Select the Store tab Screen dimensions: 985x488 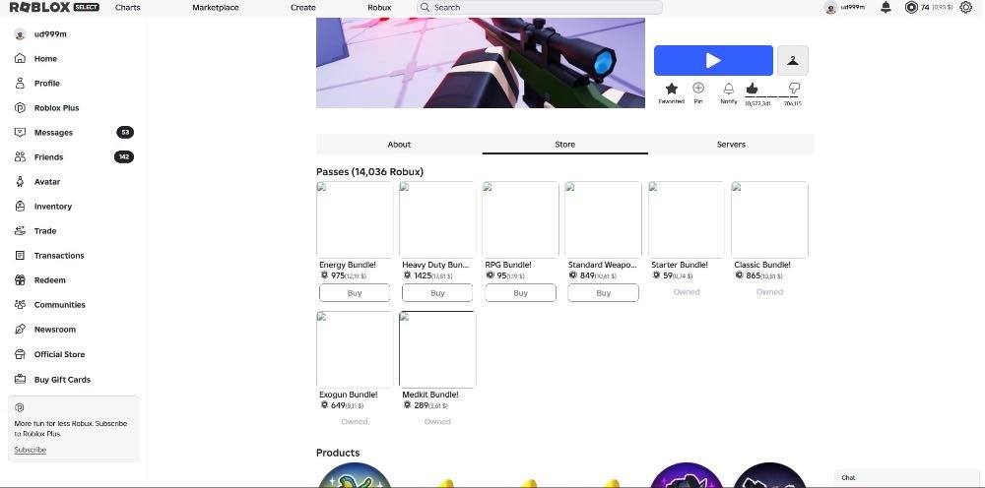pos(564,145)
